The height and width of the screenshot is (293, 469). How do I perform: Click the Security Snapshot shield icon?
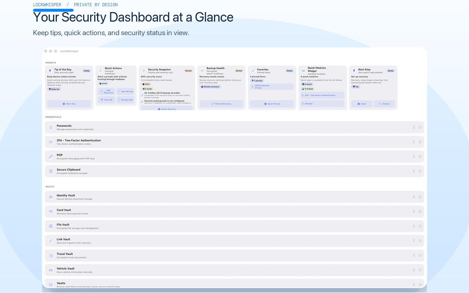pyautogui.click(x=144, y=71)
